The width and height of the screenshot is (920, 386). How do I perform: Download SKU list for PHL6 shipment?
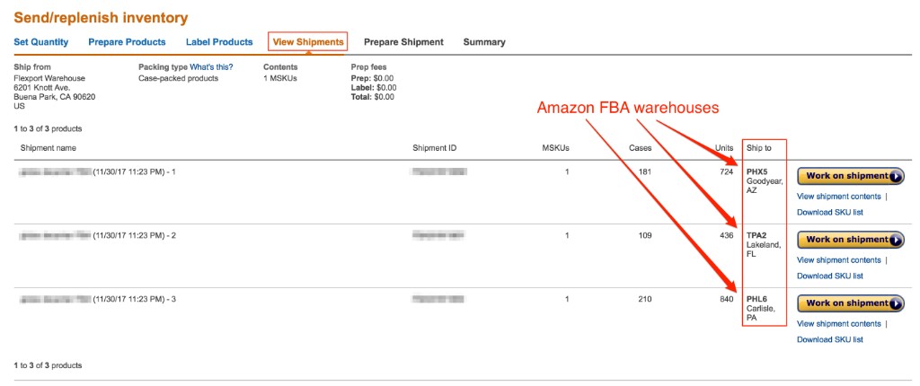click(829, 339)
